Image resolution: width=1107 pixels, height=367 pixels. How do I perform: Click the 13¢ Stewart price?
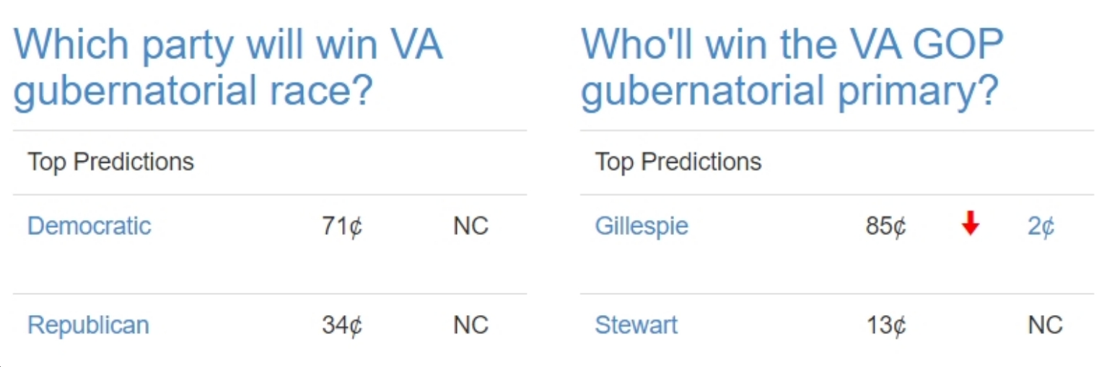click(x=885, y=325)
